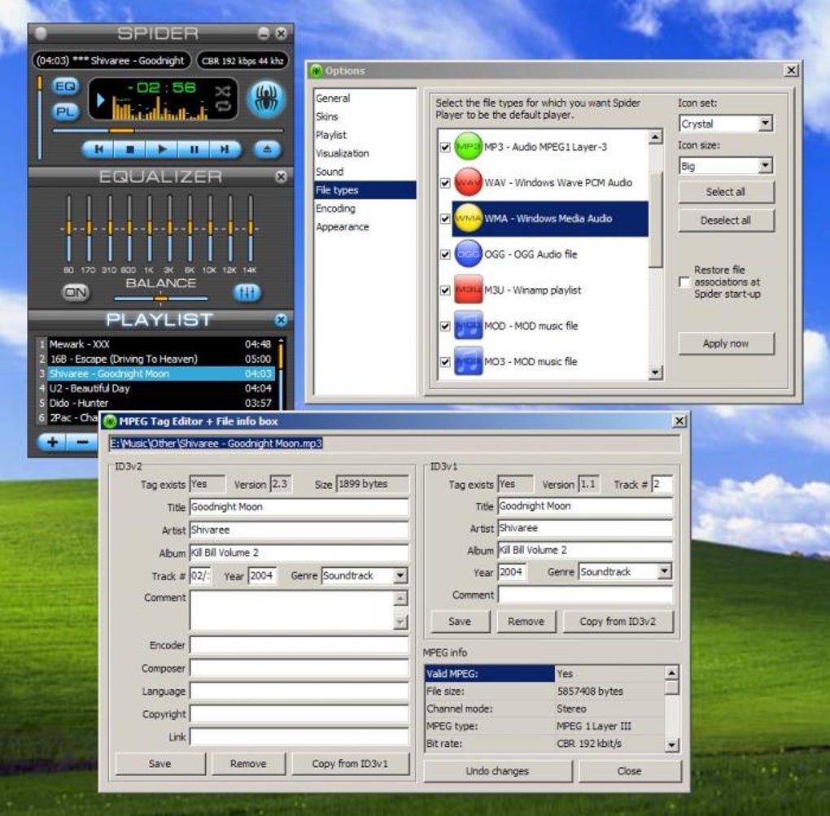Image resolution: width=830 pixels, height=816 pixels.
Task: Select Visualization in Options list
Action: coord(342,154)
